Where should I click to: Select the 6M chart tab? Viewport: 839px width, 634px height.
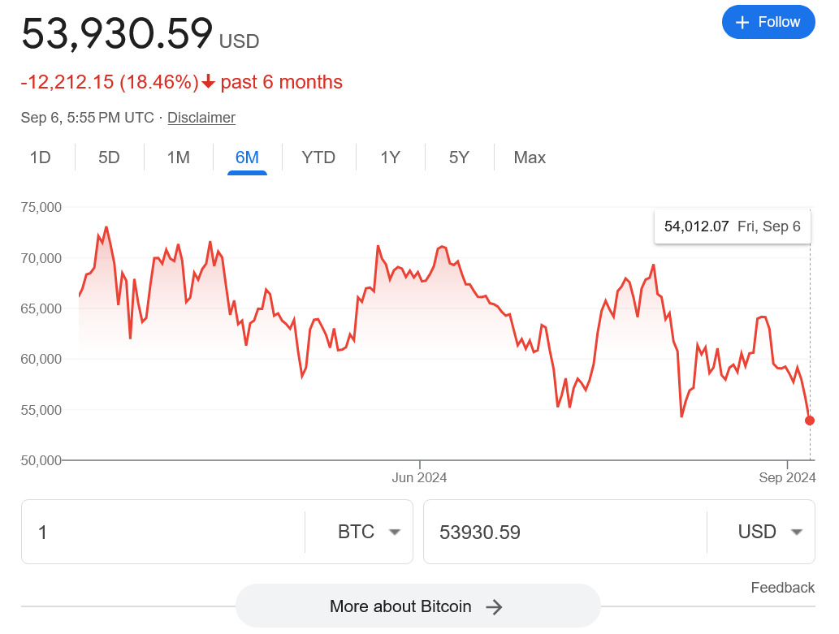pos(247,157)
